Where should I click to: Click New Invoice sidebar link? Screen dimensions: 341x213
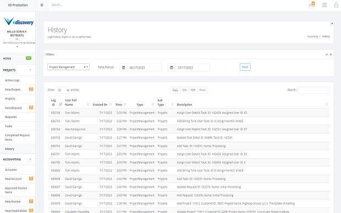click(x=13, y=201)
